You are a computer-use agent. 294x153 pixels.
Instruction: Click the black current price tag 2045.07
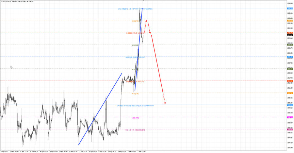click(x=290, y=35)
